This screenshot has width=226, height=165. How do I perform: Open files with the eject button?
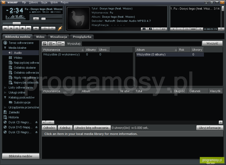[x=36, y=28]
